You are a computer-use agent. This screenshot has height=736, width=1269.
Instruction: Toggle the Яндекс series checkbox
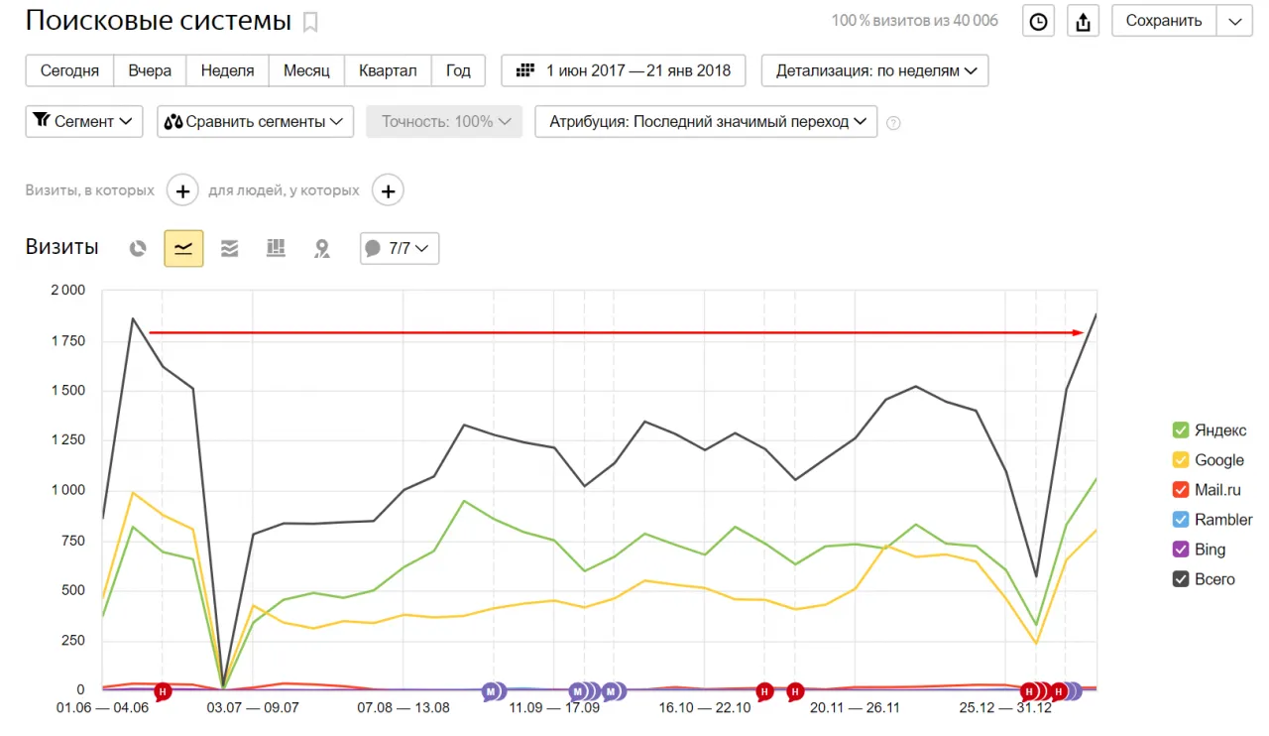[1180, 430]
